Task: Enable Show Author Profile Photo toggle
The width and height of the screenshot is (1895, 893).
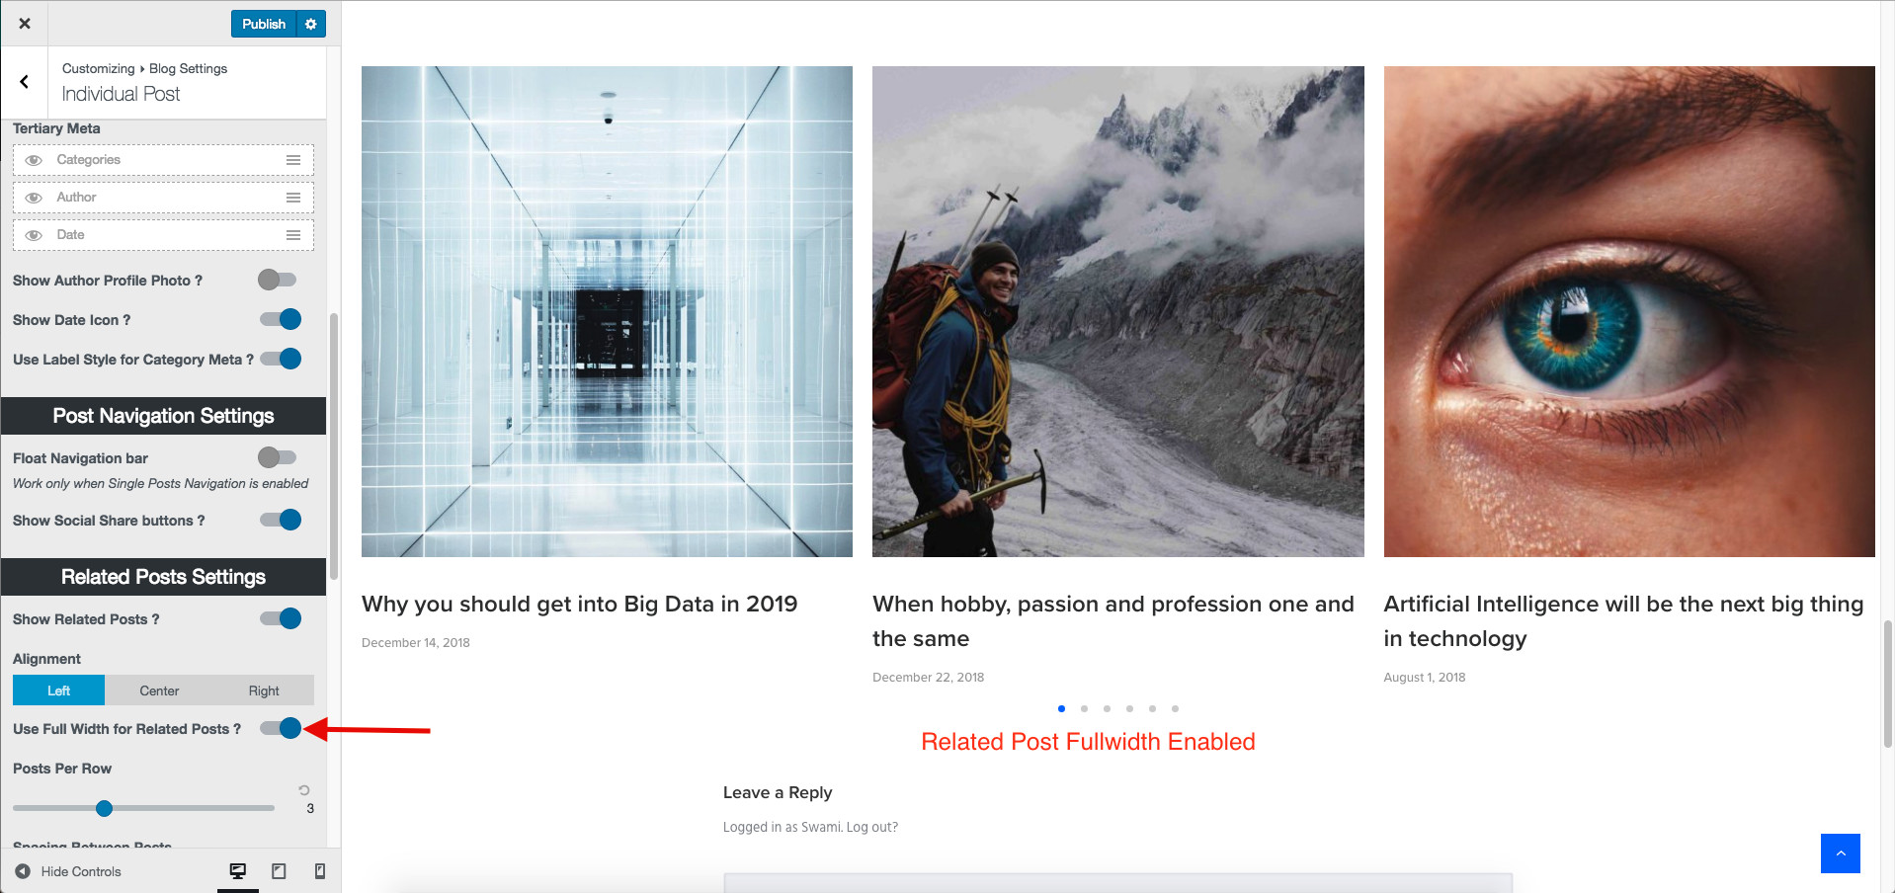Action: pyautogui.click(x=278, y=281)
